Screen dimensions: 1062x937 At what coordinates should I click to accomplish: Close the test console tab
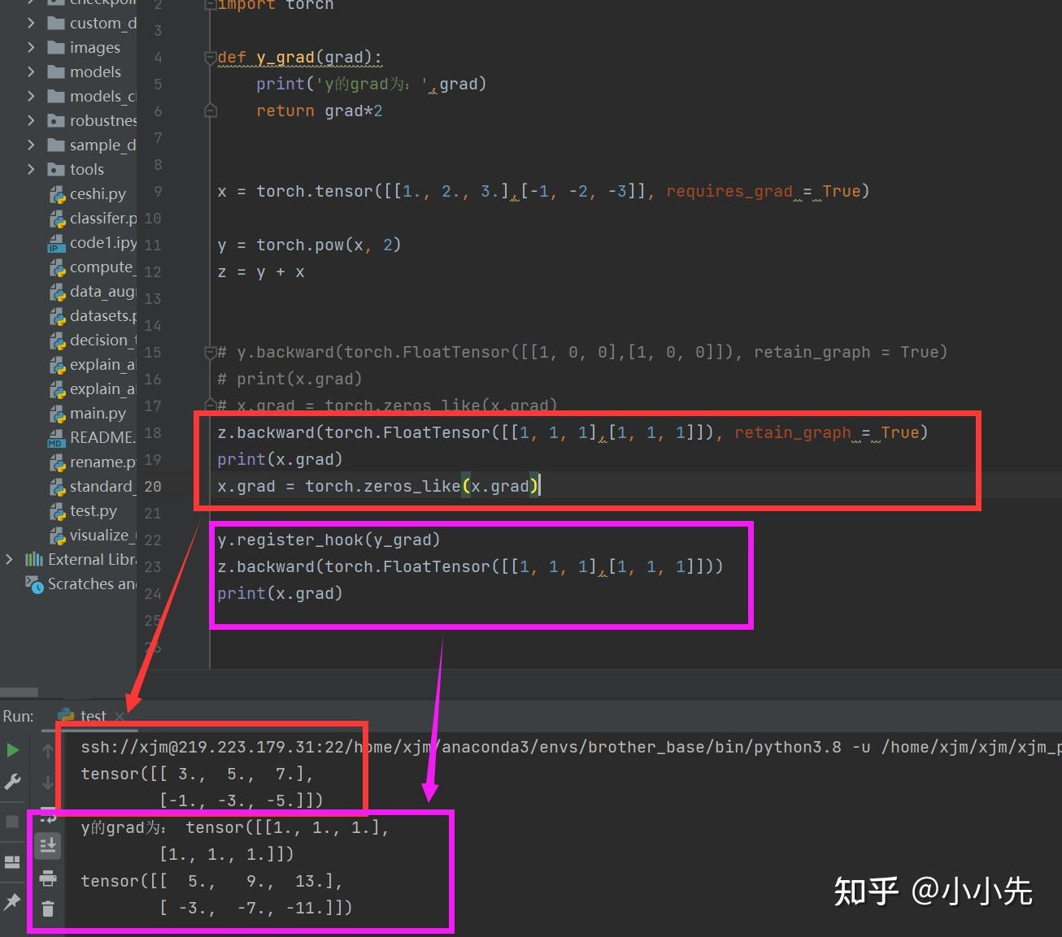coord(120,717)
